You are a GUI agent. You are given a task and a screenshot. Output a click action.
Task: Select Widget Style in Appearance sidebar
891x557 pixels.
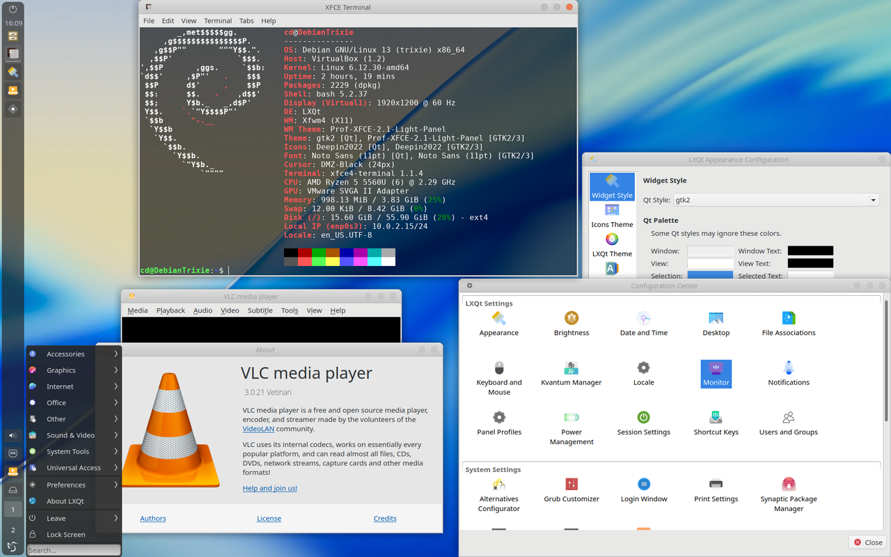[x=612, y=187]
